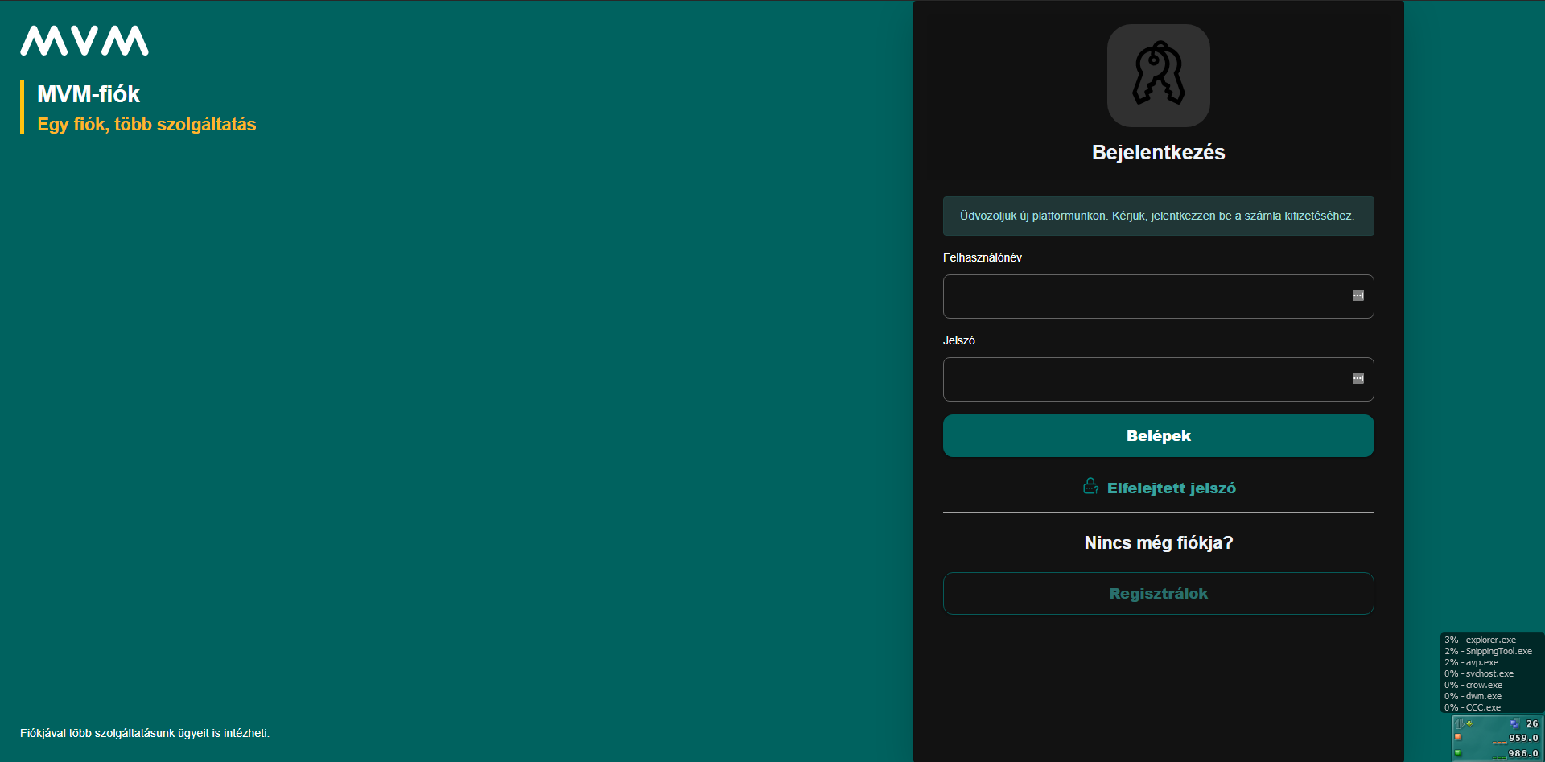Image resolution: width=1545 pixels, height=762 pixels.
Task: Click the MVM-fiók title
Action: (x=89, y=94)
